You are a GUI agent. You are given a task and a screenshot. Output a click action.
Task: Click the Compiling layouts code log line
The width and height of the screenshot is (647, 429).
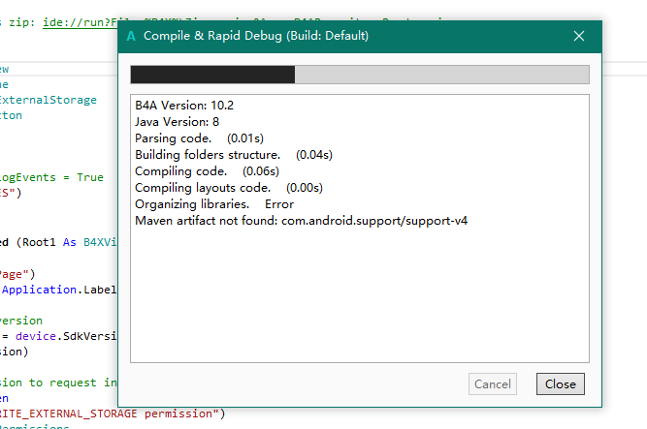pos(229,188)
